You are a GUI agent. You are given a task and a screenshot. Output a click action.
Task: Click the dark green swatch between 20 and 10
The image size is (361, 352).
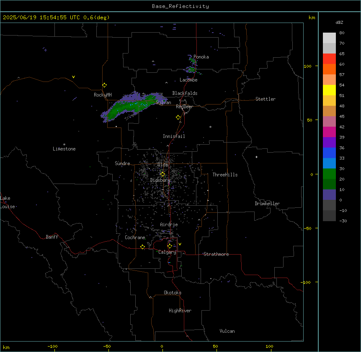pos(329,184)
